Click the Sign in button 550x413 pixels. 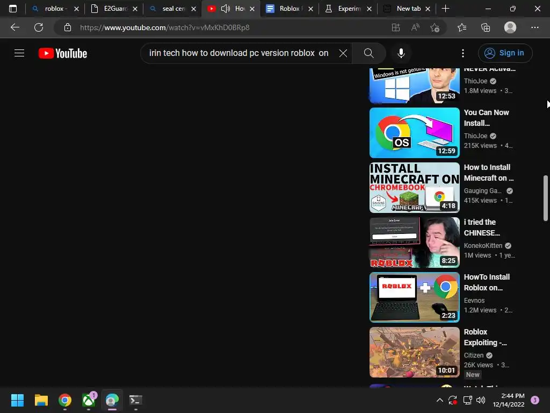click(505, 53)
